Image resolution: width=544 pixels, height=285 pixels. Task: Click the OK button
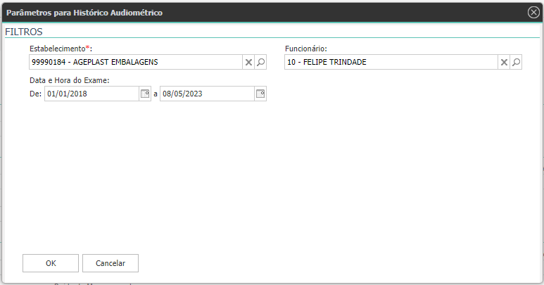coord(51,263)
